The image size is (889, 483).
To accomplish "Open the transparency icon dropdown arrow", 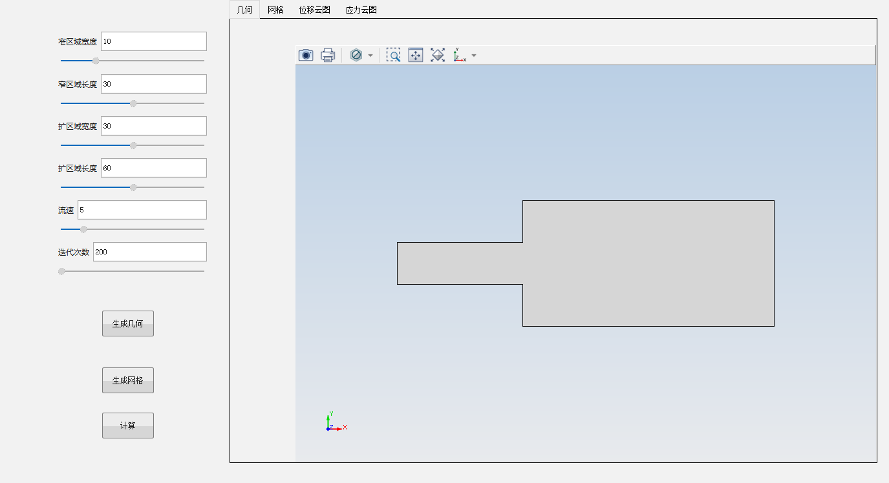I will (x=370, y=56).
